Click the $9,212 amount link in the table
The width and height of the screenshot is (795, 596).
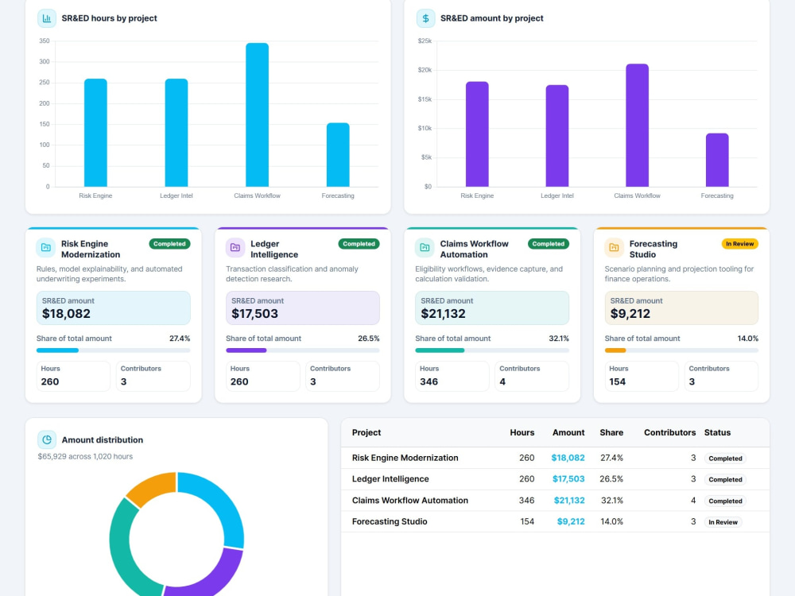click(x=571, y=521)
